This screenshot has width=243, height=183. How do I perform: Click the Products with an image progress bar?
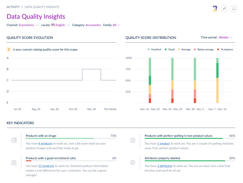pyautogui.click(x=71, y=138)
